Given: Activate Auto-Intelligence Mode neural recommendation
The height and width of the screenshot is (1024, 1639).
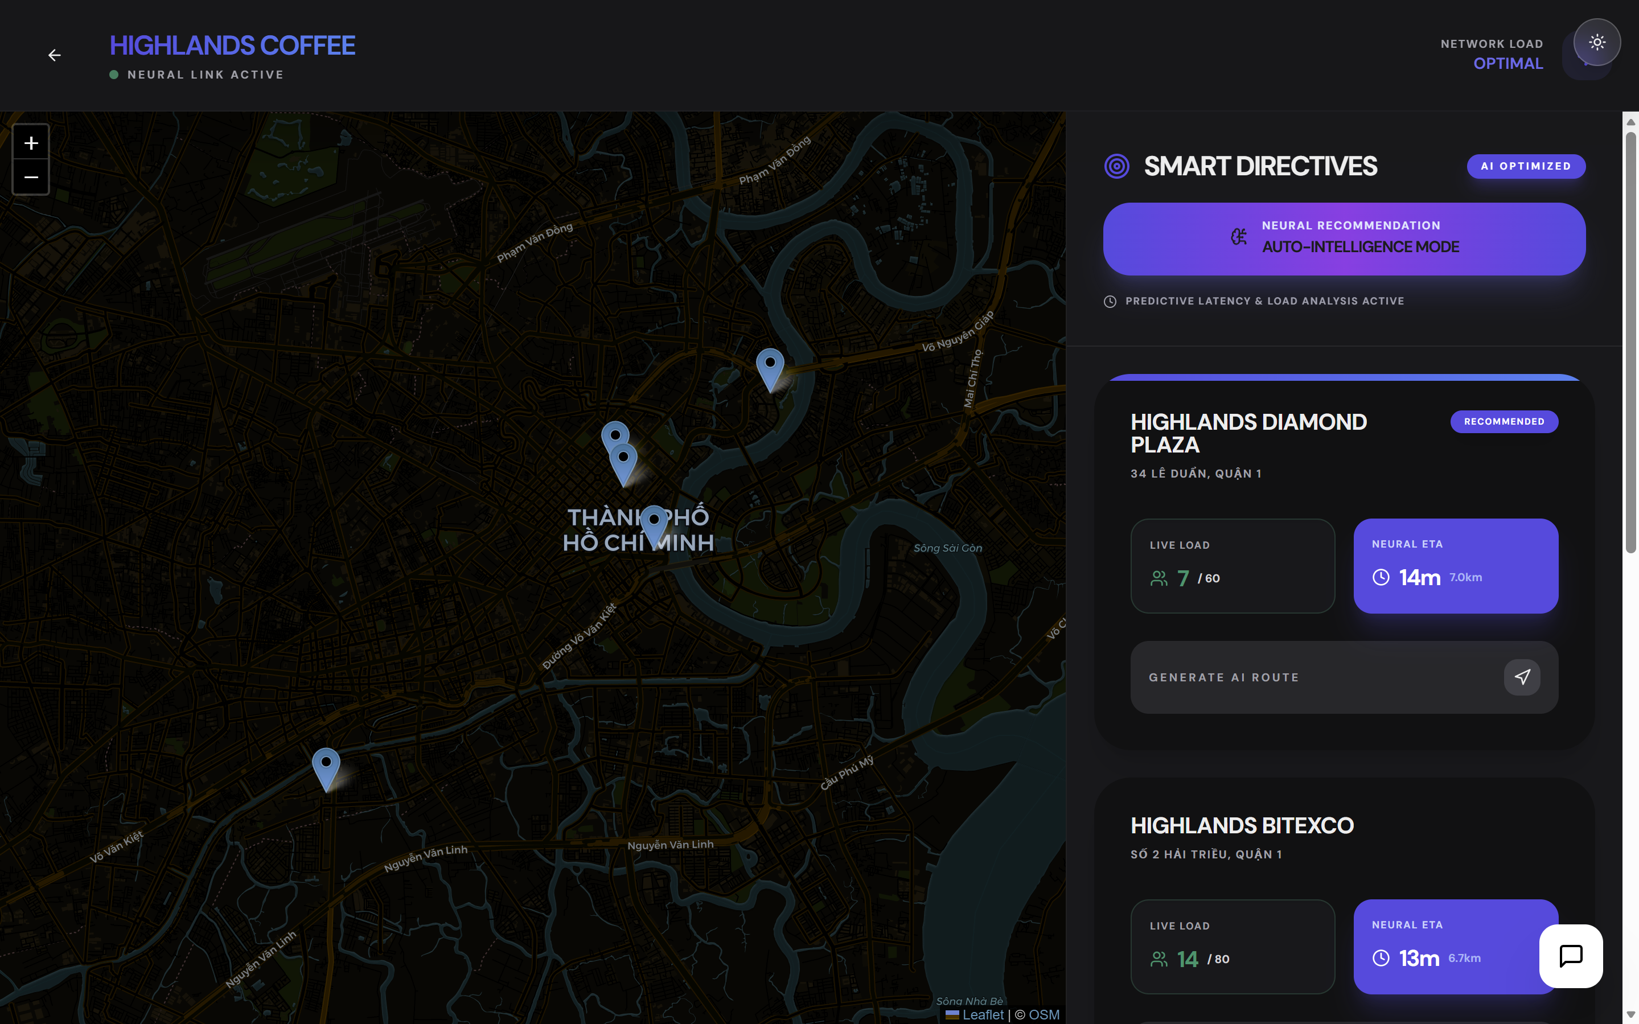Looking at the screenshot, I should (x=1344, y=238).
